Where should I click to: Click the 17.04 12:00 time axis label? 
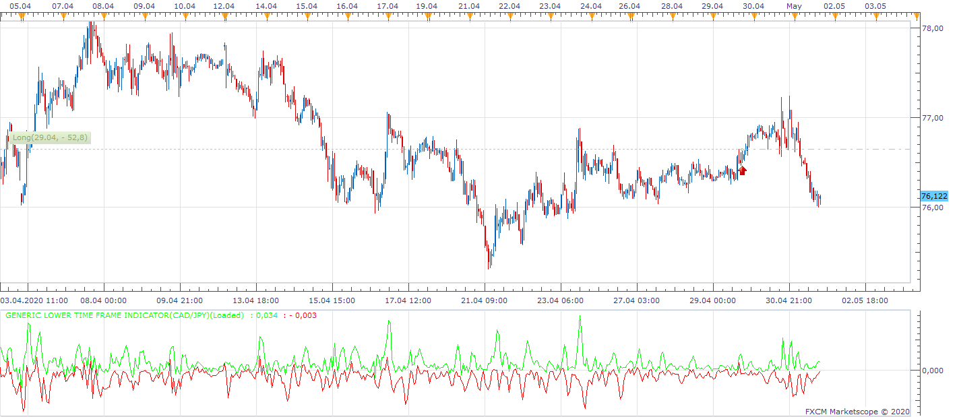(x=409, y=300)
